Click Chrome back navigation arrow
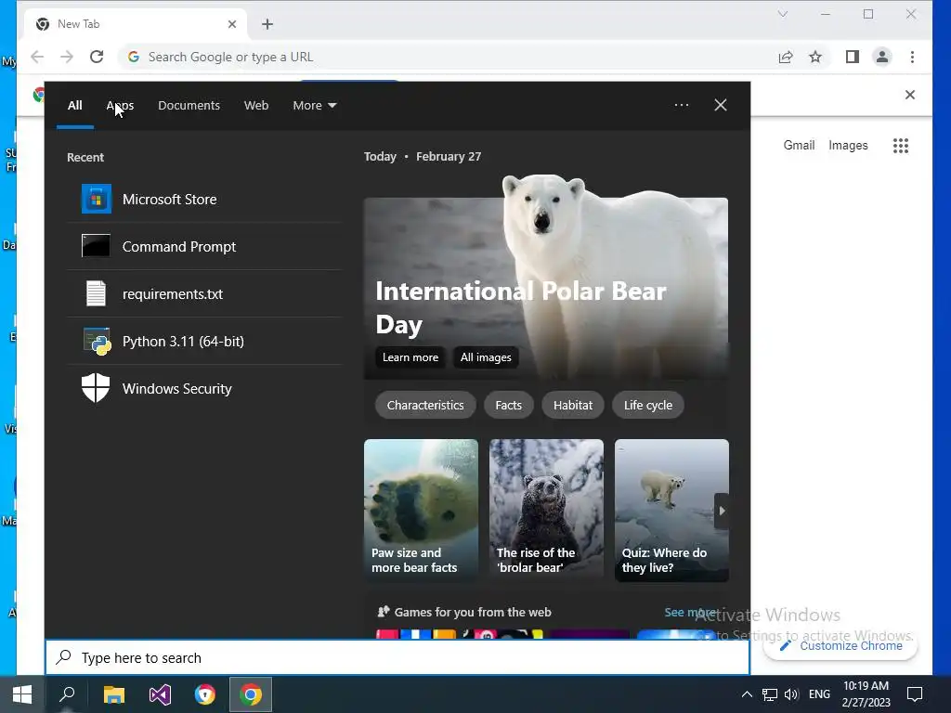Image resolution: width=951 pixels, height=713 pixels. tap(37, 57)
